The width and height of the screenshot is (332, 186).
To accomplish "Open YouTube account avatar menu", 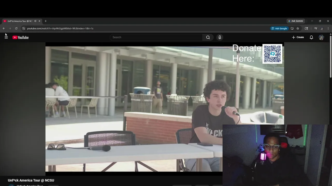I will tap(321, 37).
